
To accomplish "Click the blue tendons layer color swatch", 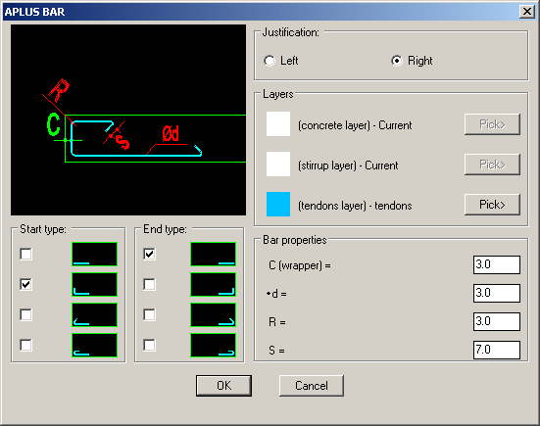I will (x=278, y=205).
